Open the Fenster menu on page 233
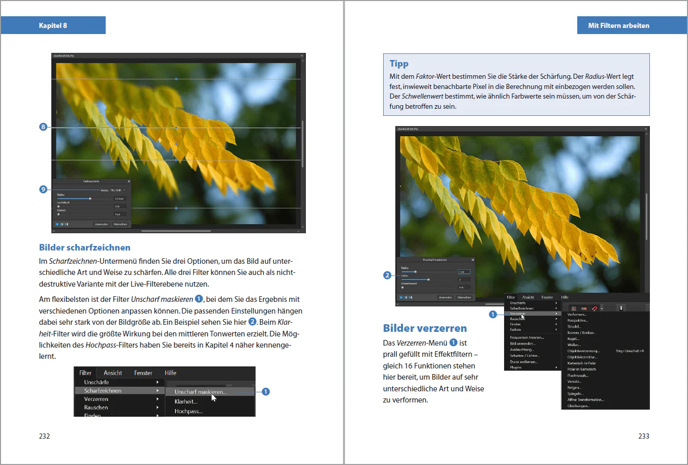 547,297
